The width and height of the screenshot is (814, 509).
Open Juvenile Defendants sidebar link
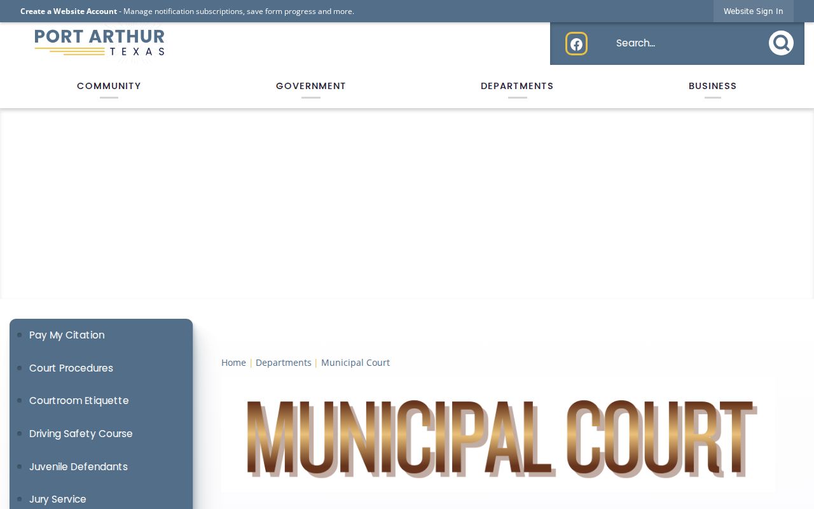point(78,467)
